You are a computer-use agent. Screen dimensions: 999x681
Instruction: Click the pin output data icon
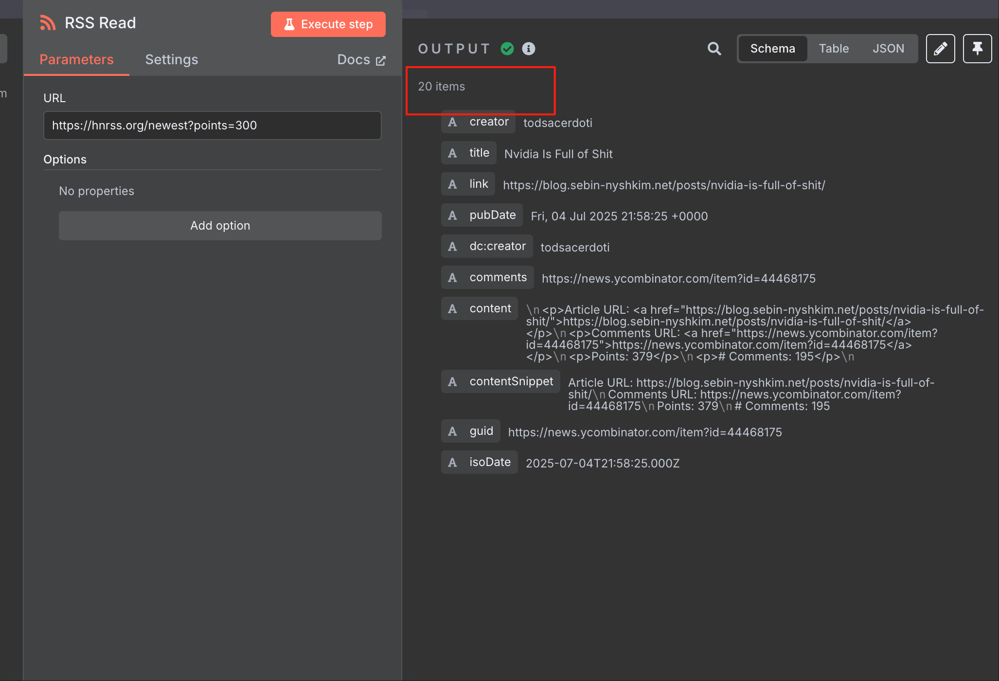[977, 49]
